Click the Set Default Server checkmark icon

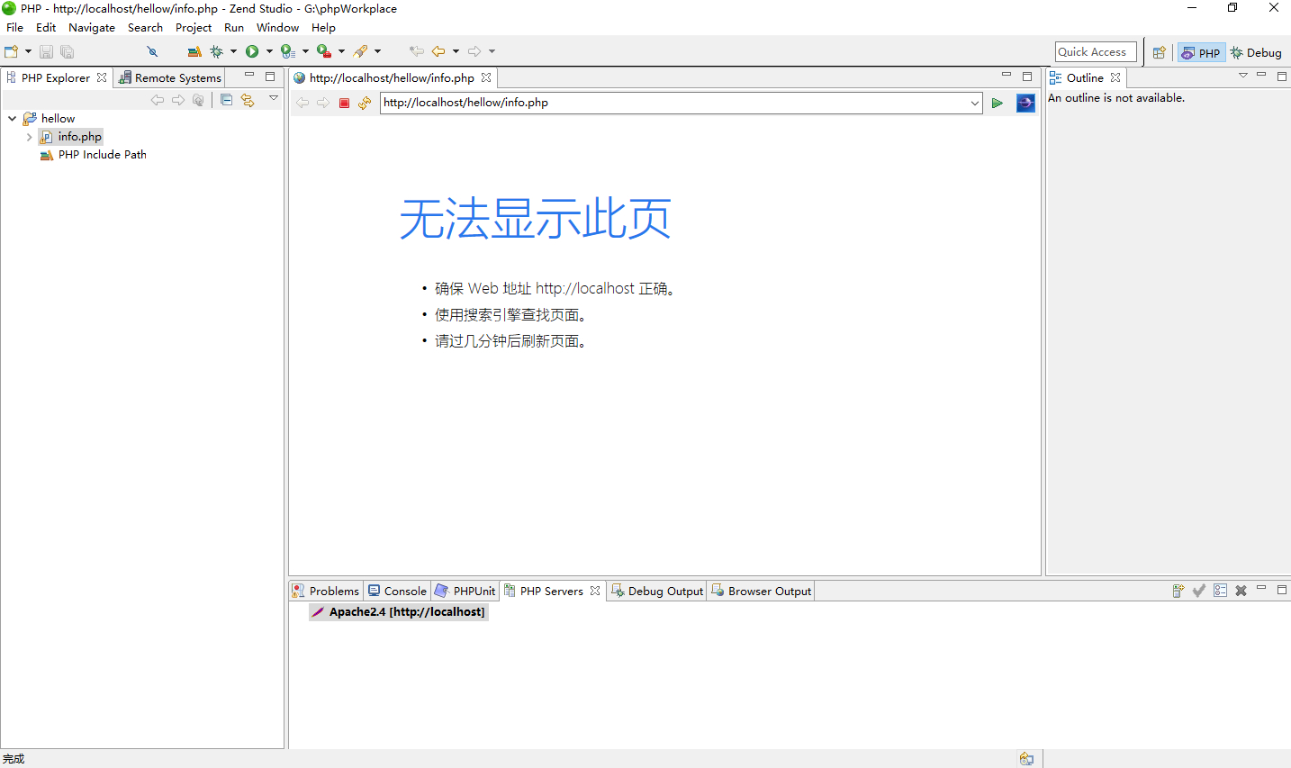(x=1199, y=591)
